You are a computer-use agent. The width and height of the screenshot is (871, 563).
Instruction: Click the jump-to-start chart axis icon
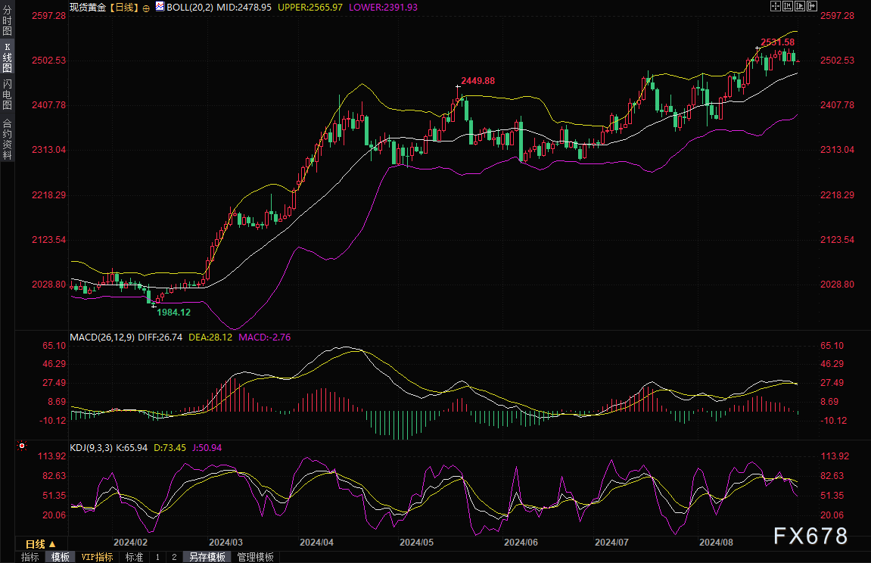(x=788, y=6)
